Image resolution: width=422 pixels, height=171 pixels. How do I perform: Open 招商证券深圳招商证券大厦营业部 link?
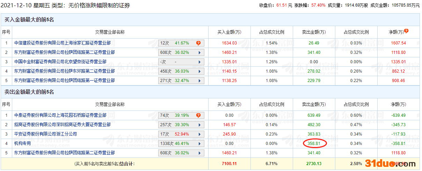tap(63, 125)
